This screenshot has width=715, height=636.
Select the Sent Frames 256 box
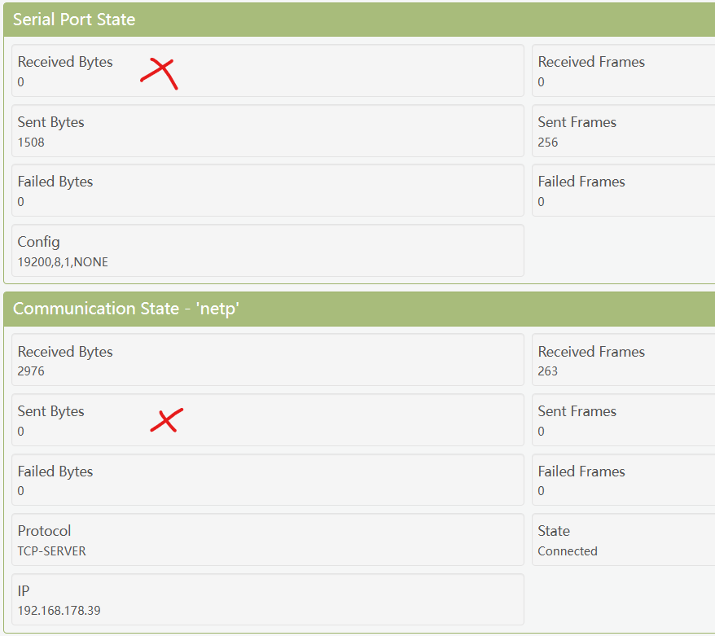[x=623, y=131]
